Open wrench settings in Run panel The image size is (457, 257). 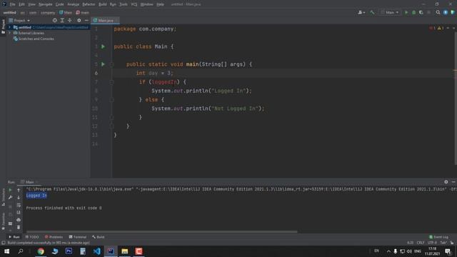tap(10, 198)
